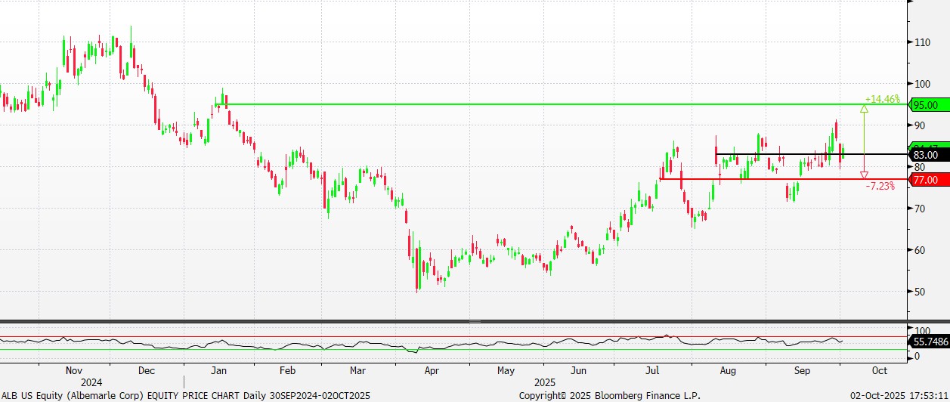
Task: Click the 50 price axis label
Action: click(919, 292)
